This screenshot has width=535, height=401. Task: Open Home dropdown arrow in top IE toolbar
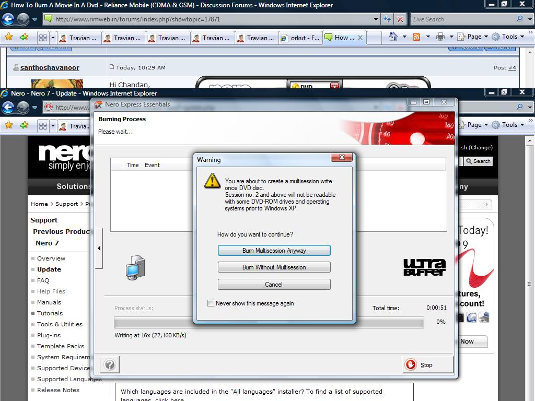pos(404,37)
